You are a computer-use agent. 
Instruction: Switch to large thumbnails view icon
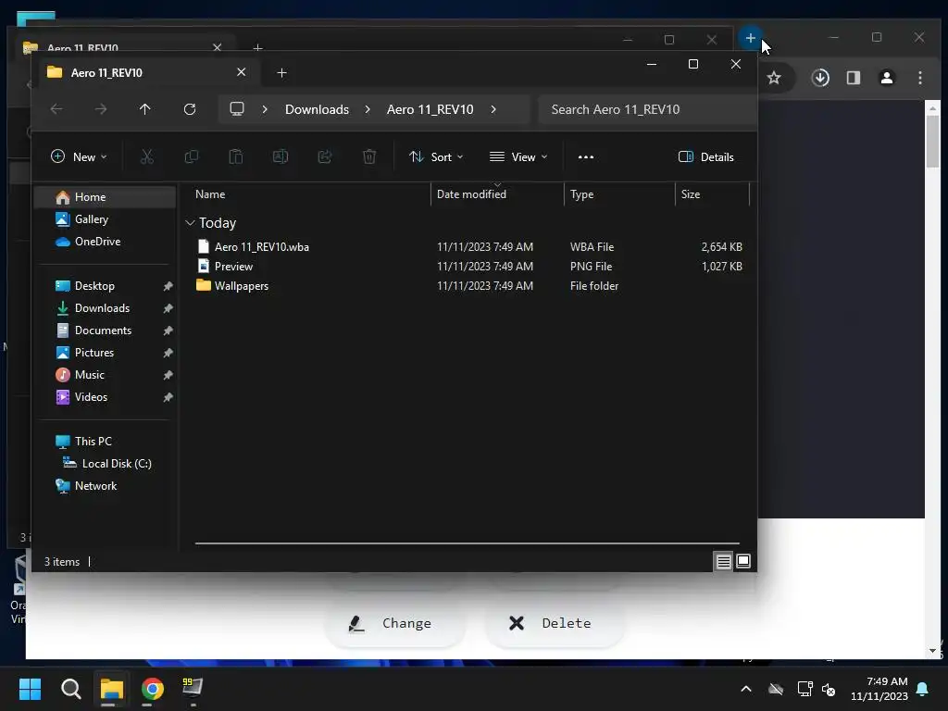click(743, 562)
